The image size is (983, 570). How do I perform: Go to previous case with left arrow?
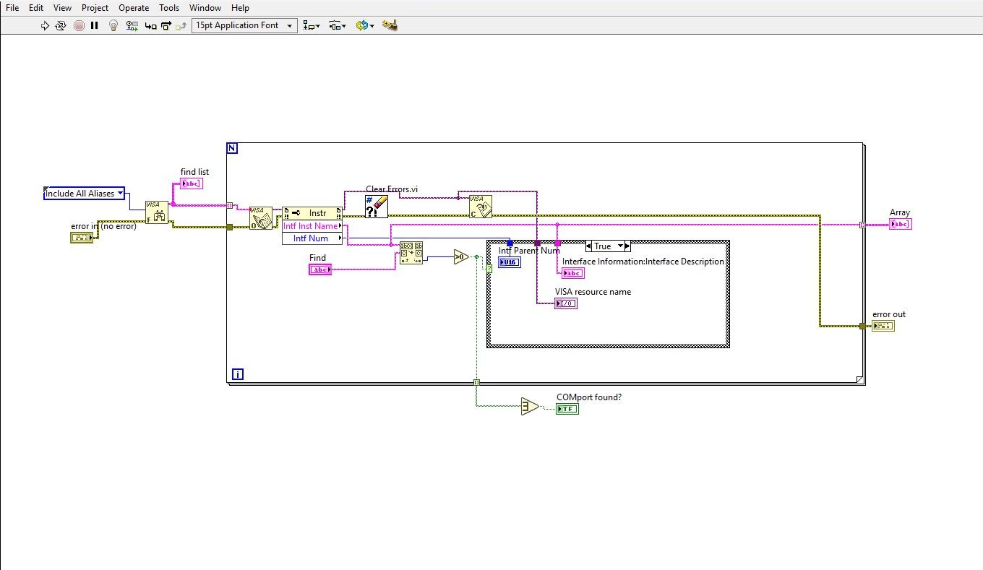point(588,246)
